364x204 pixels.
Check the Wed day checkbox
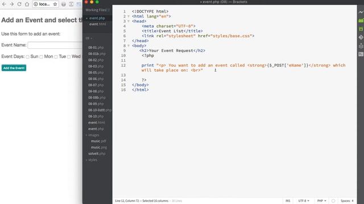pos(69,57)
